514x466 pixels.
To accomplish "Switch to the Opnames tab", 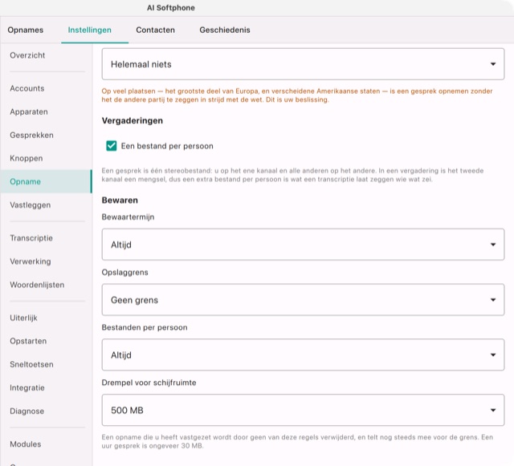I will tap(26, 30).
